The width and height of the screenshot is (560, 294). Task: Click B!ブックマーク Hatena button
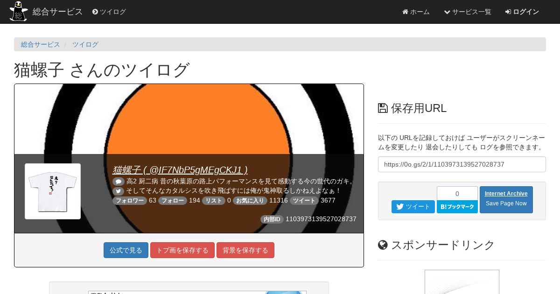coord(457,207)
